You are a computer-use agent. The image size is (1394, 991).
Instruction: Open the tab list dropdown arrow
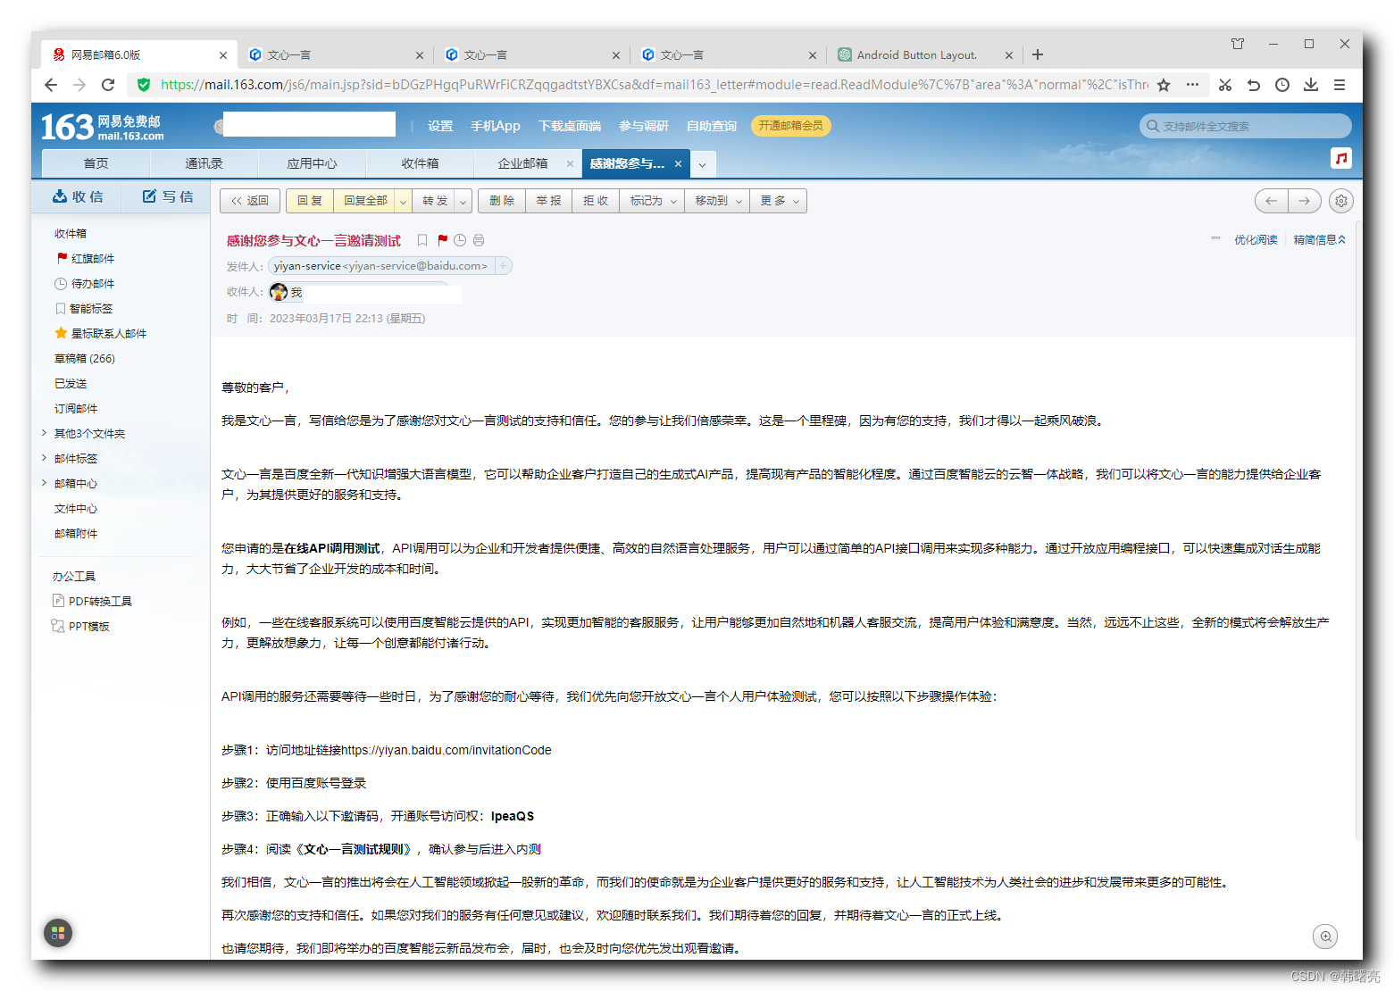702,164
